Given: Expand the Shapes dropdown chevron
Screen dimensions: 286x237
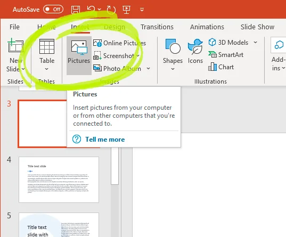Looking at the screenshot, I should click(173, 69).
